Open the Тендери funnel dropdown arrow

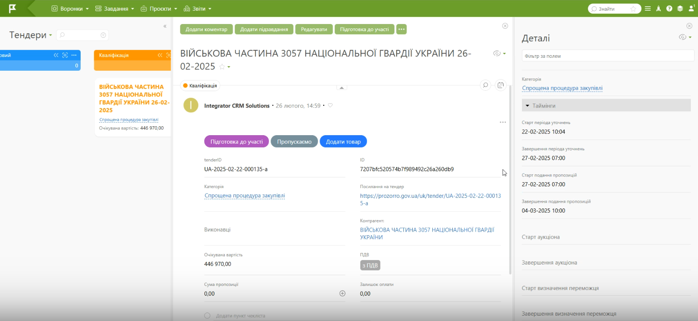point(50,35)
